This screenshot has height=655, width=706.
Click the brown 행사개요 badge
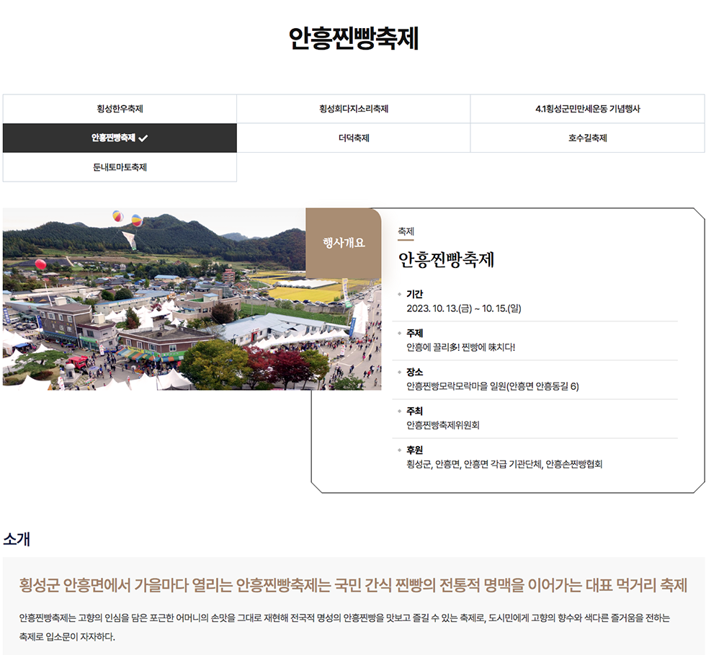[344, 243]
